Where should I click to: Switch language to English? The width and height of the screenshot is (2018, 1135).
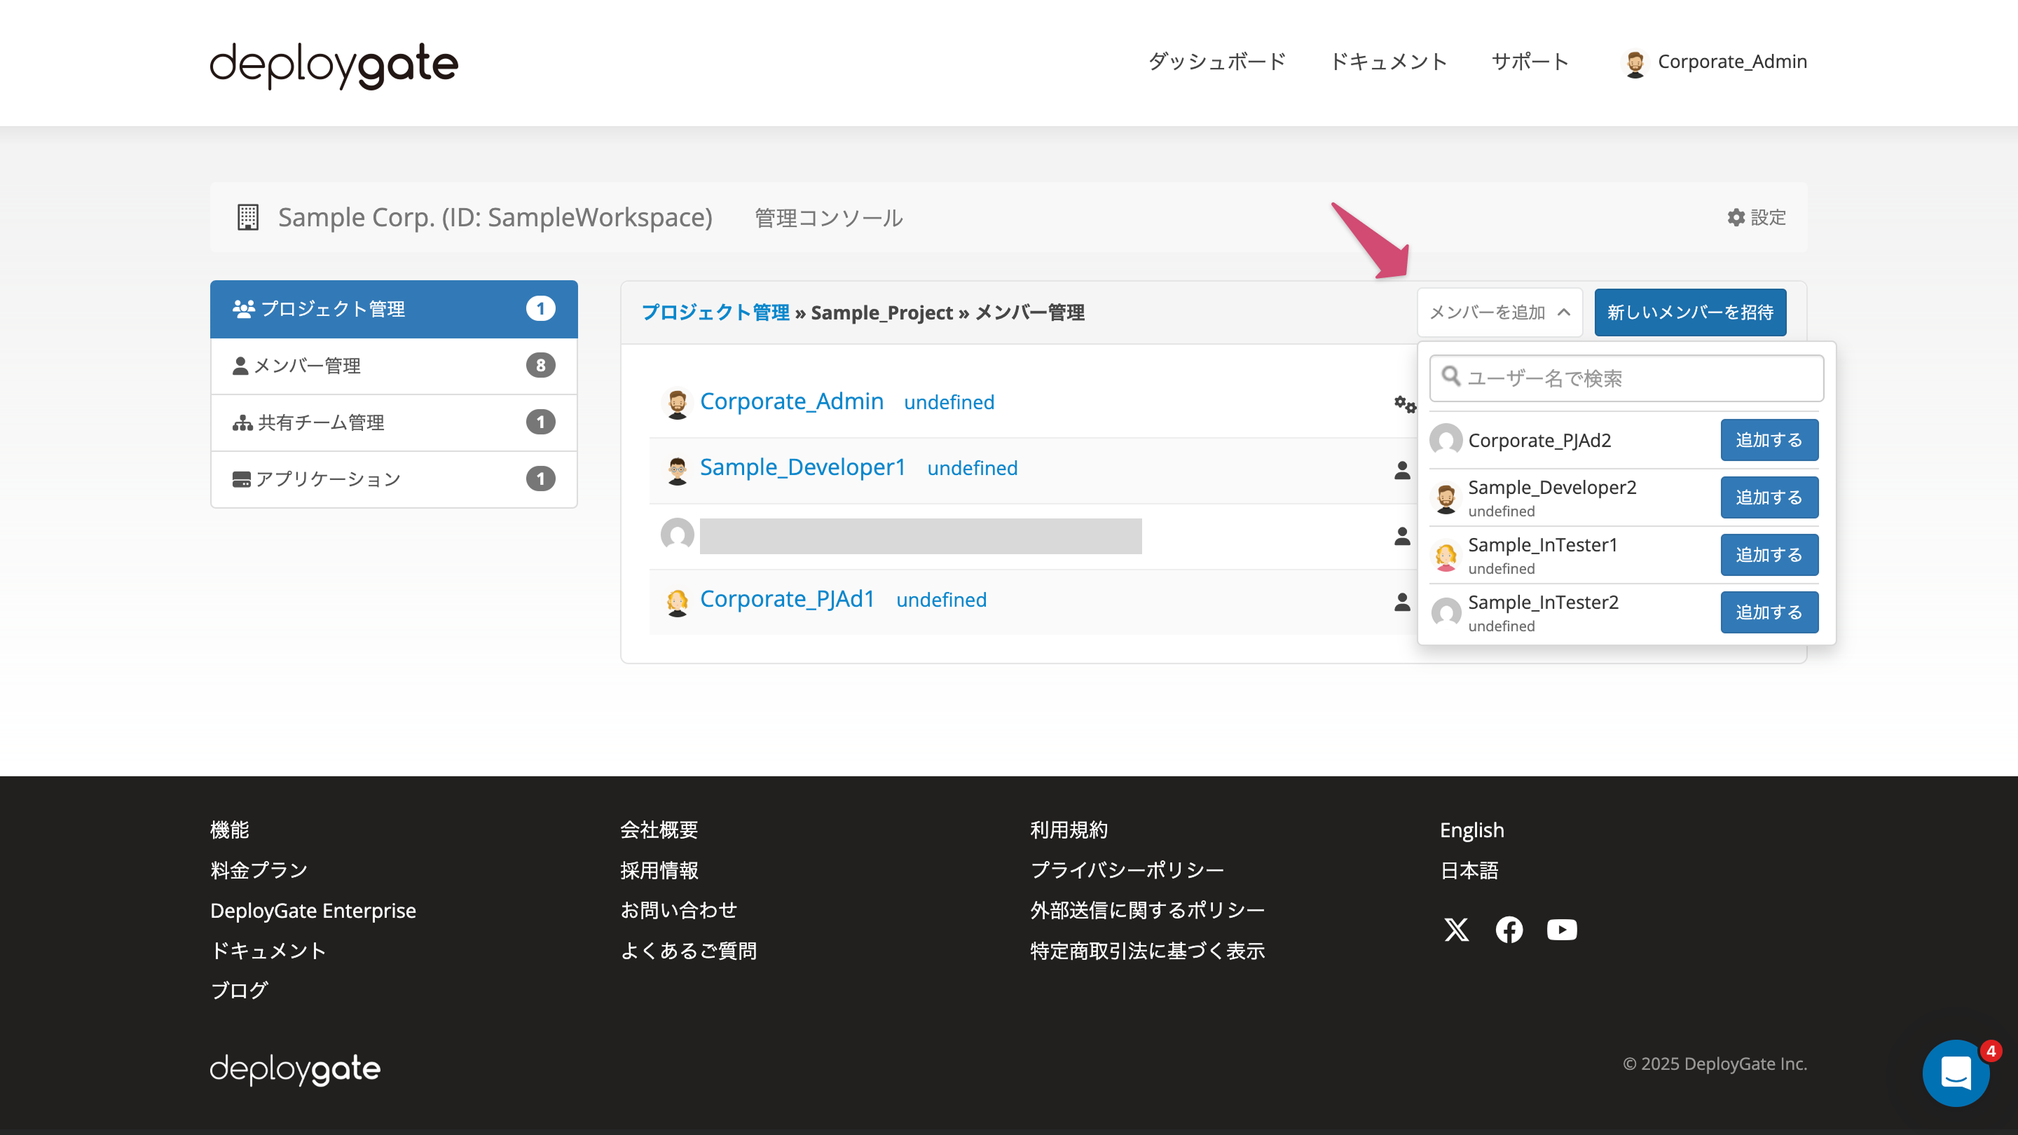coord(1471,830)
